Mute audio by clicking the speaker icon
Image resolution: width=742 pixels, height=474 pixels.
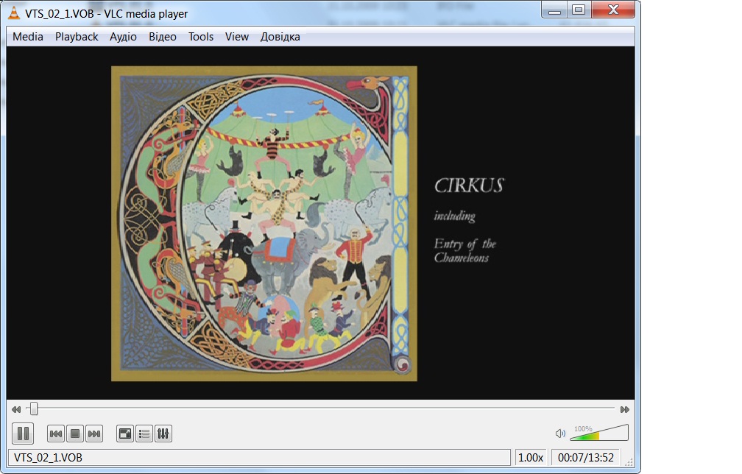(x=559, y=434)
